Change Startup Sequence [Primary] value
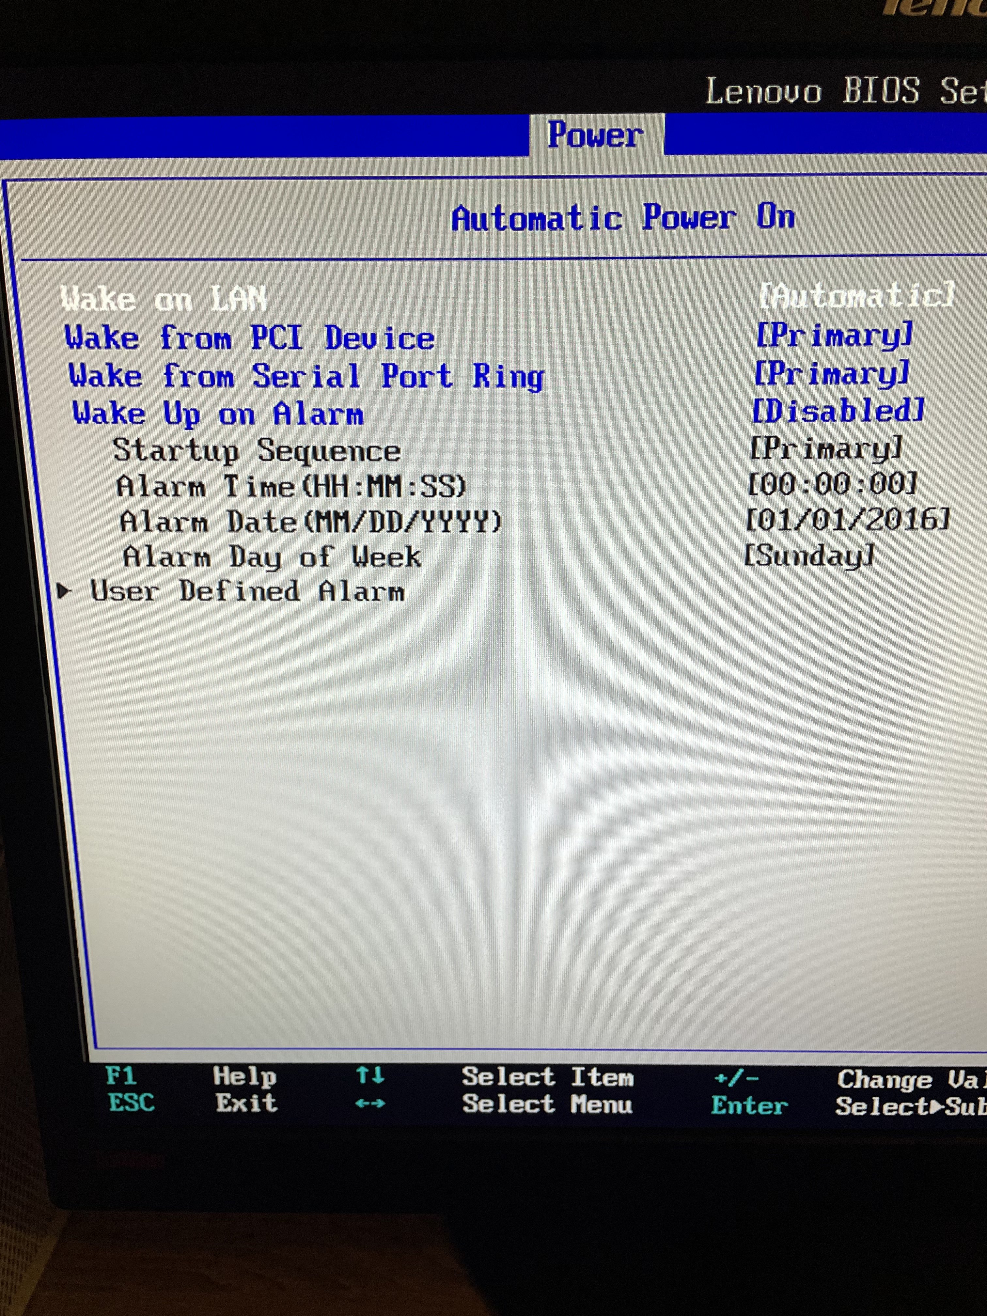 click(x=826, y=448)
